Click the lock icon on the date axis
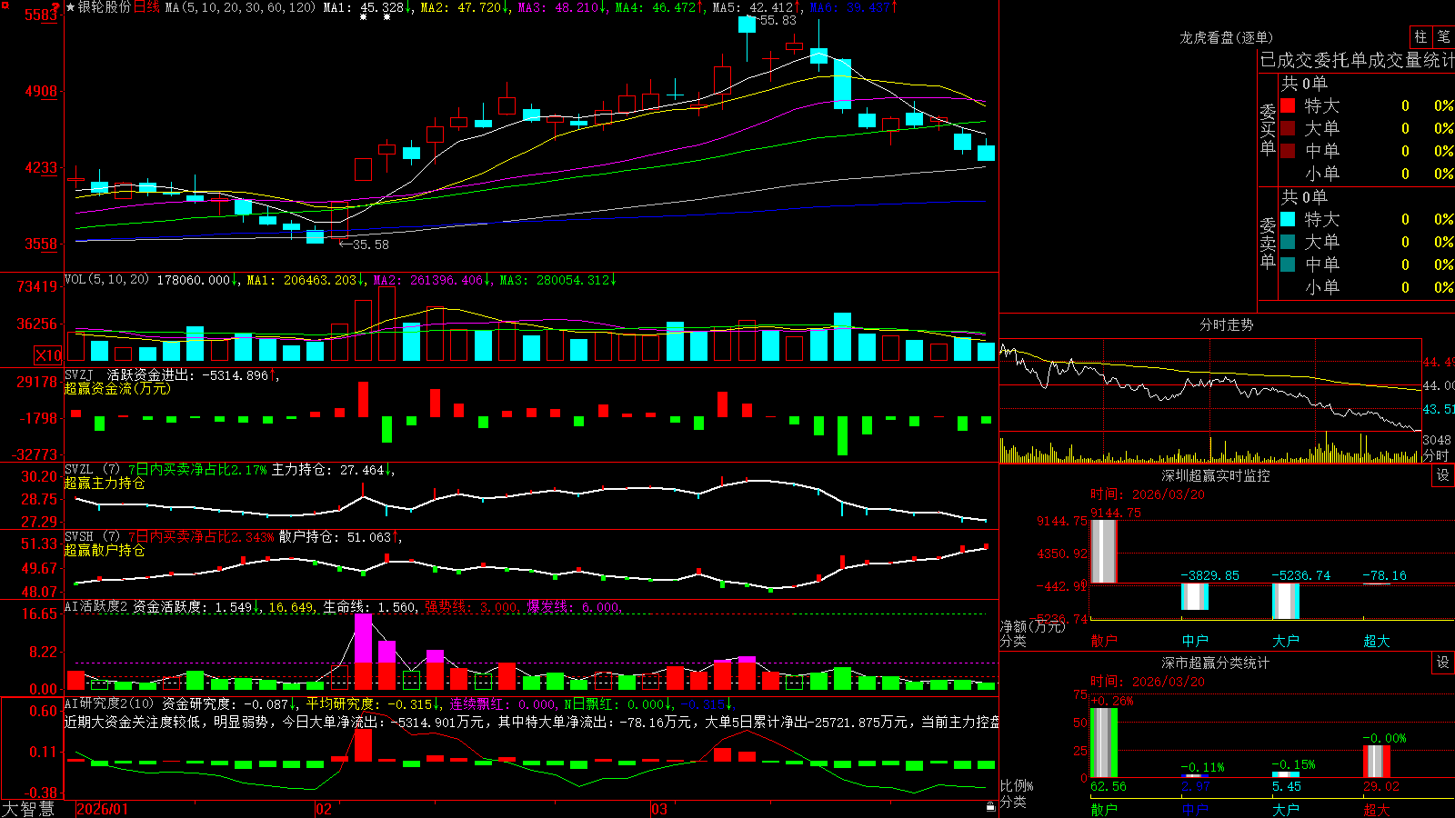This screenshot has width=1455, height=818. pos(990,807)
